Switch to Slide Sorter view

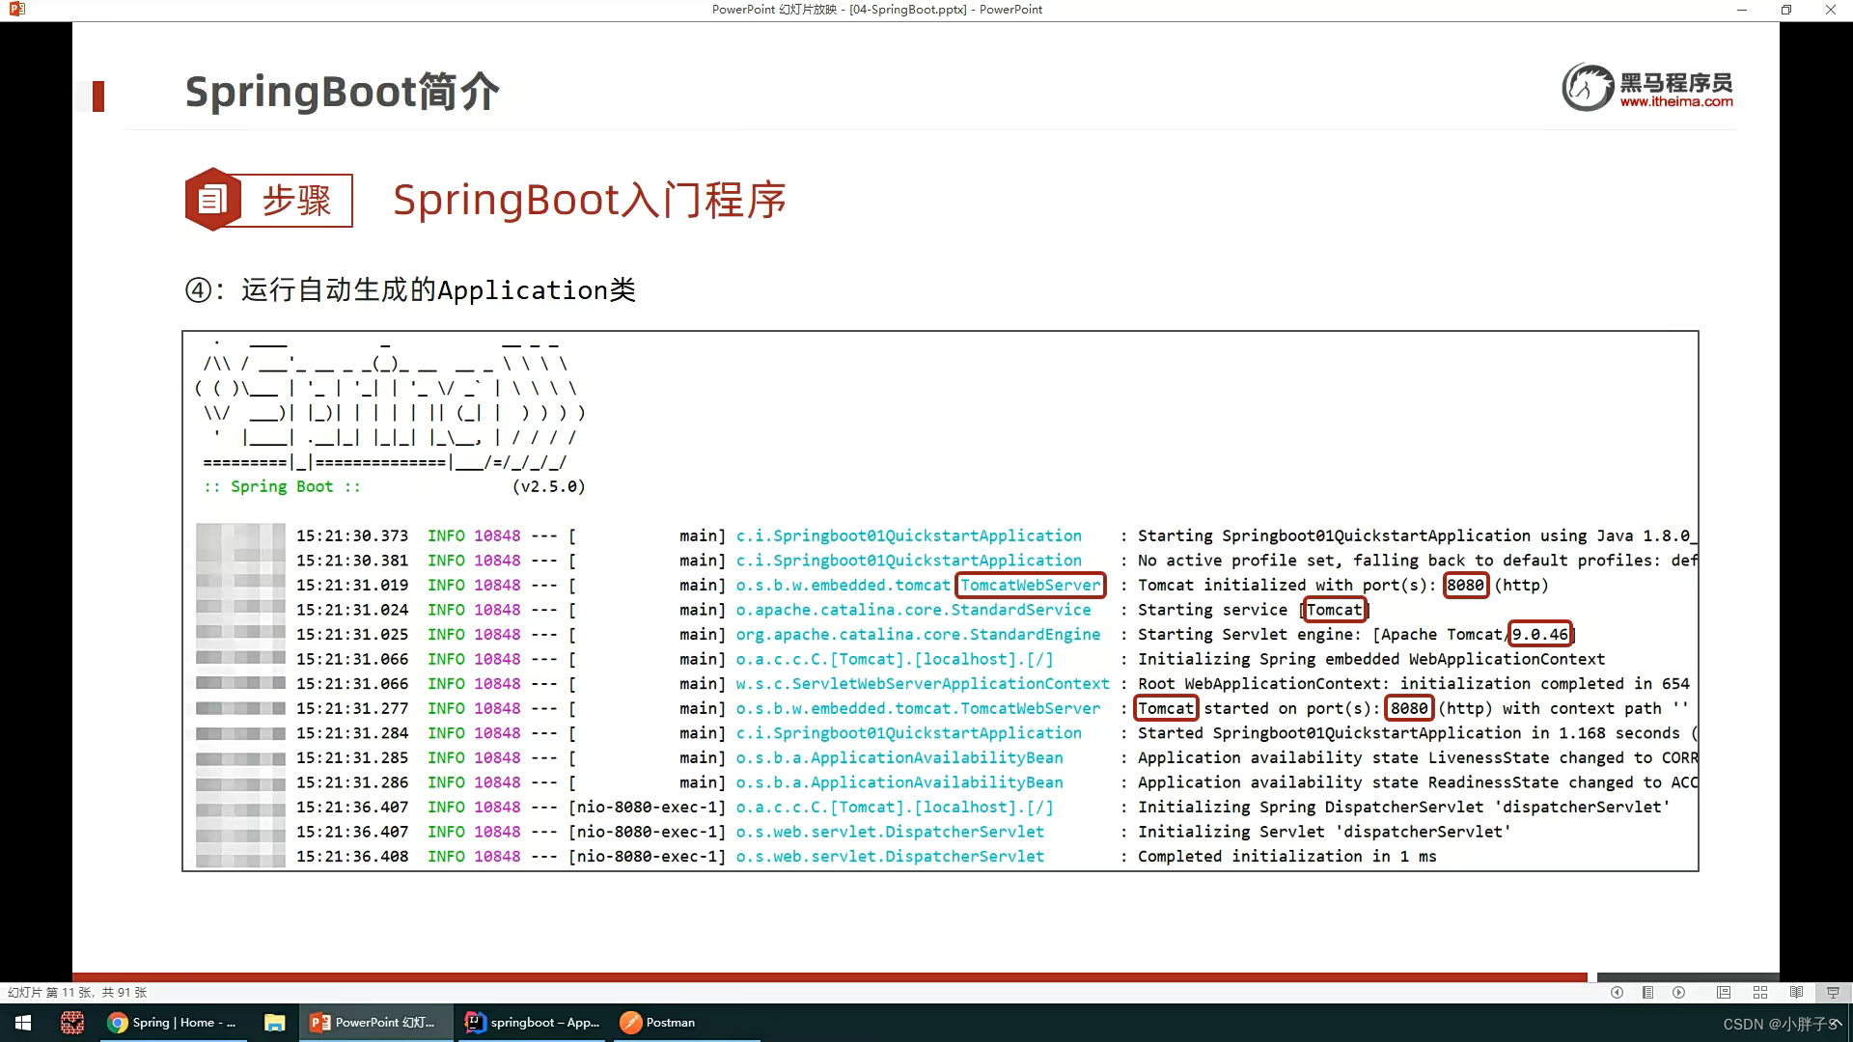pos(1759,992)
